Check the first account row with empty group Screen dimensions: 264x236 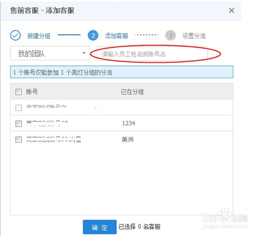18,108
